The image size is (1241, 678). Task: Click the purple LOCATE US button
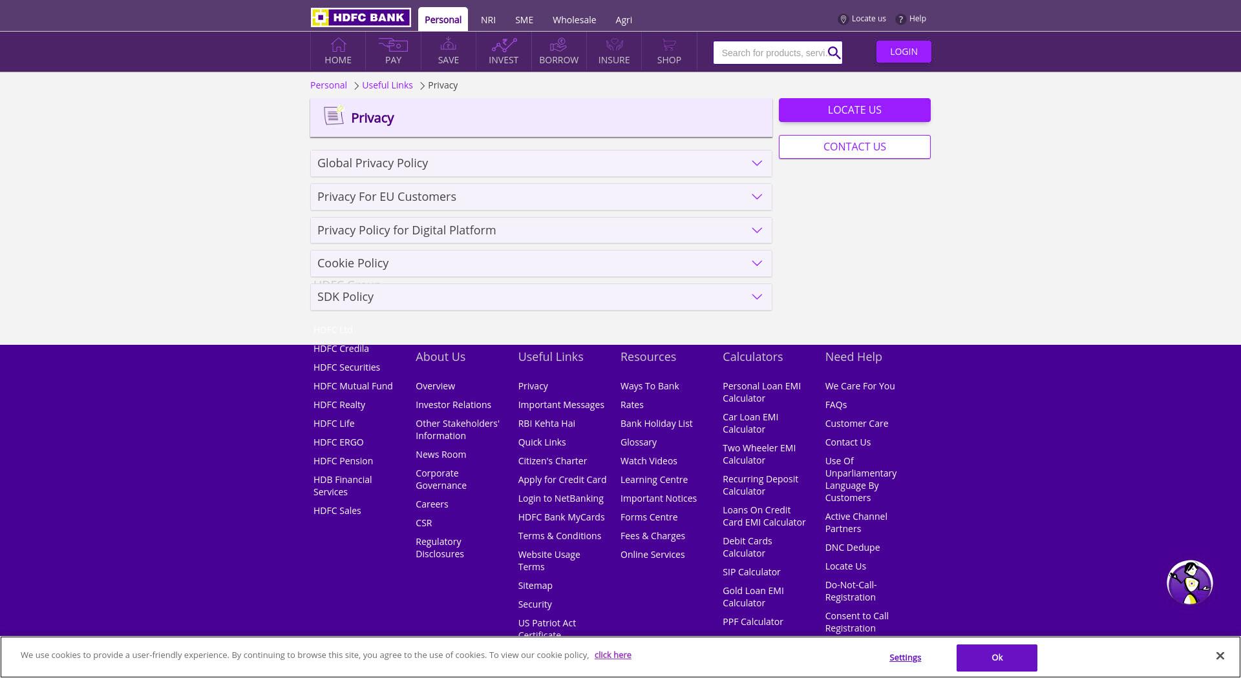pos(854,110)
